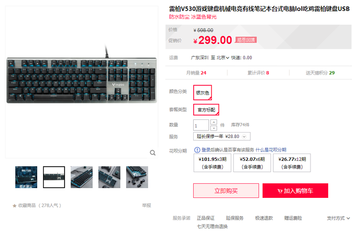
Task: Open the 累计评价 reviews tab
Action: pyautogui.click(x=258, y=73)
